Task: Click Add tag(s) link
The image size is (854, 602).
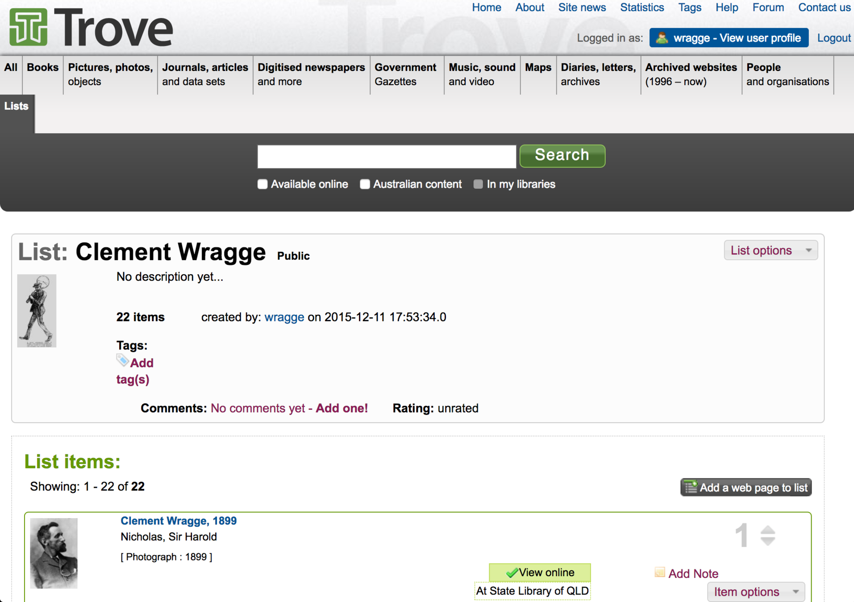Action: point(135,371)
